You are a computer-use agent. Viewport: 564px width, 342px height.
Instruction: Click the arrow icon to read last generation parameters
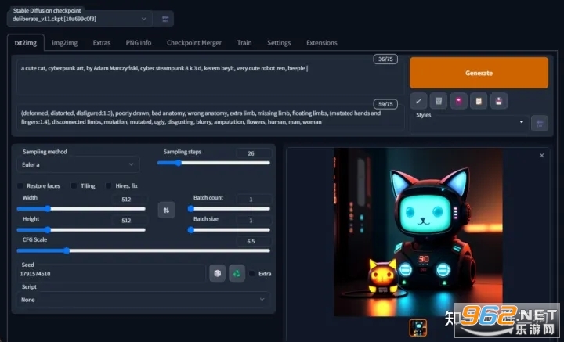418,101
